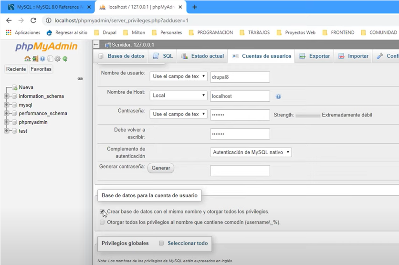Image resolution: width=399 pixels, height=265 pixels.
Task: Click the log out door icon
Action: (x=35, y=59)
